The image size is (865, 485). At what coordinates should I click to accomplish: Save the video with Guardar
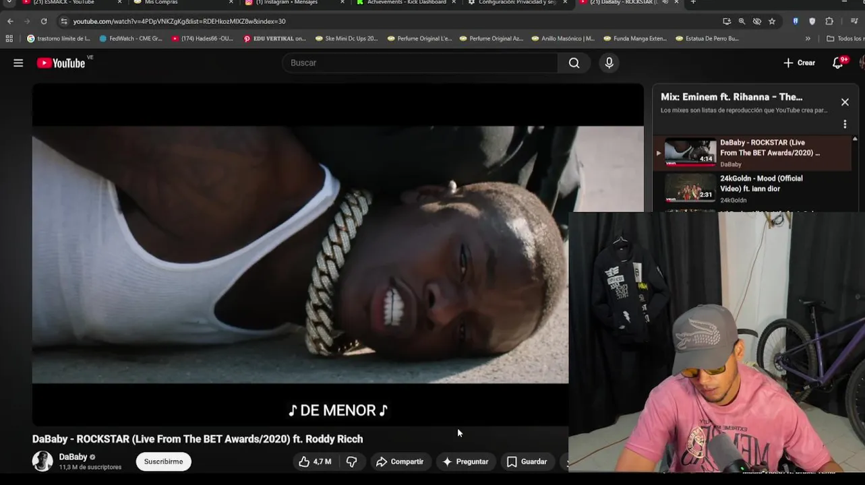pos(527,461)
